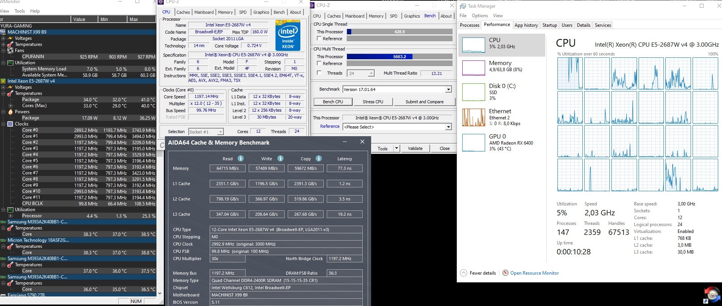The image size is (722, 306).
Task: Click the Clocks icon in HWMonitor tree
Action: tap(10, 124)
